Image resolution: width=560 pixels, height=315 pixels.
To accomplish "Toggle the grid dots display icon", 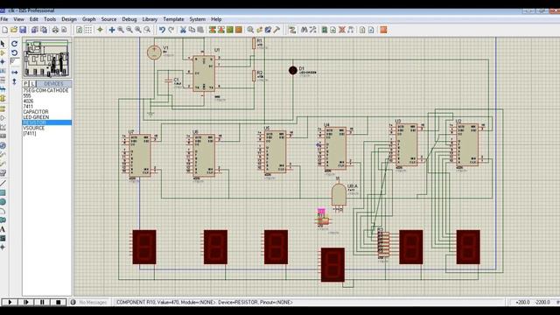I will 88,30.
